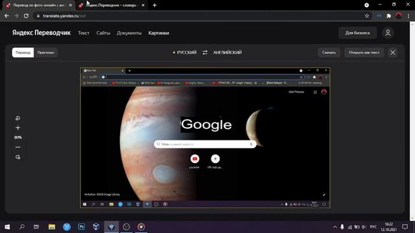Go forward in browser

(x=16, y=16)
